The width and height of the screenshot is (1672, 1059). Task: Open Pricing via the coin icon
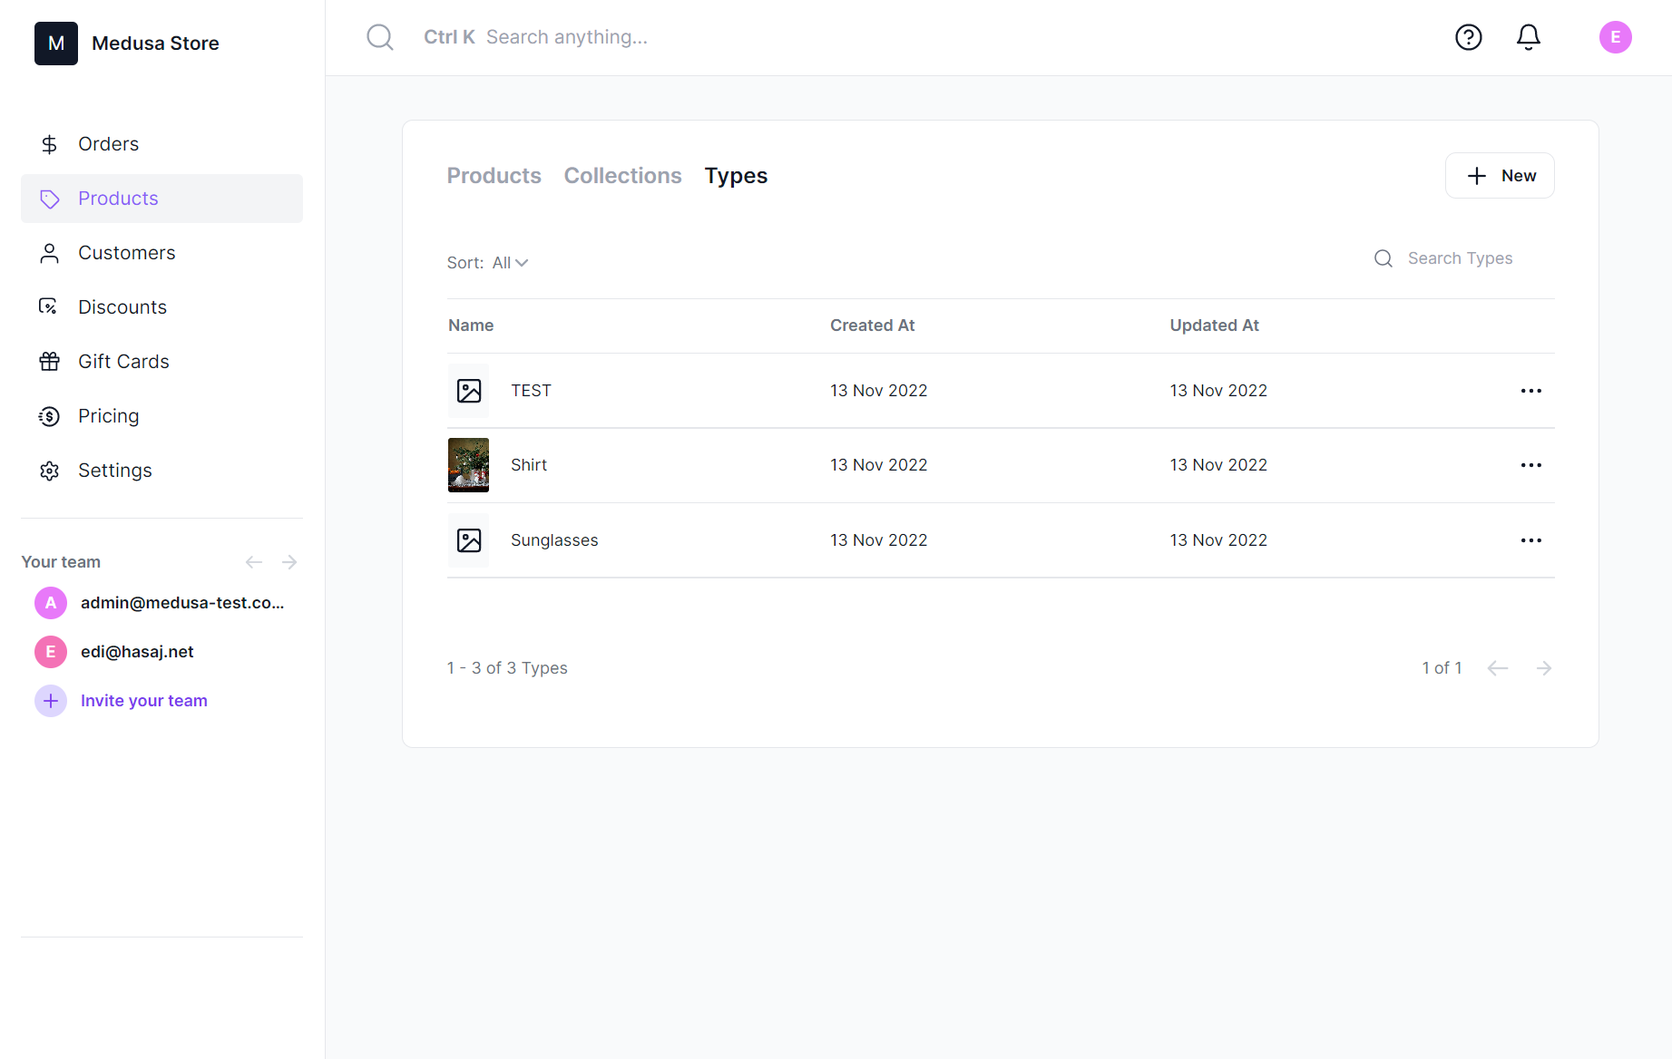pyautogui.click(x=49, y=415)
